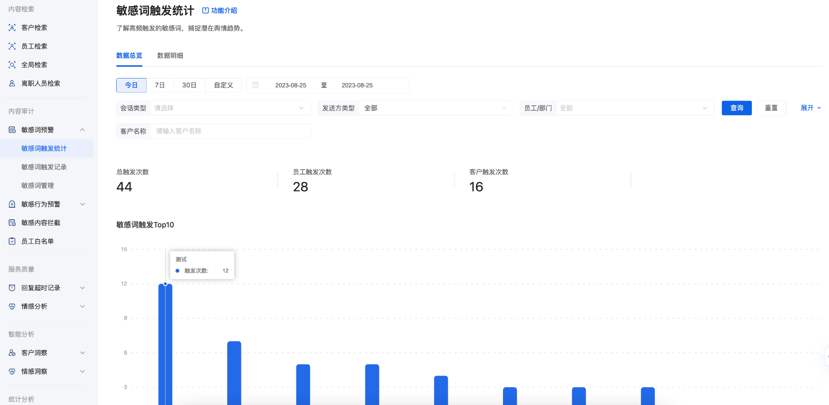This screenshot has height=405, width=829.
Task: Expand the 情感分析 chevron
Action: (x=82, y=306)
